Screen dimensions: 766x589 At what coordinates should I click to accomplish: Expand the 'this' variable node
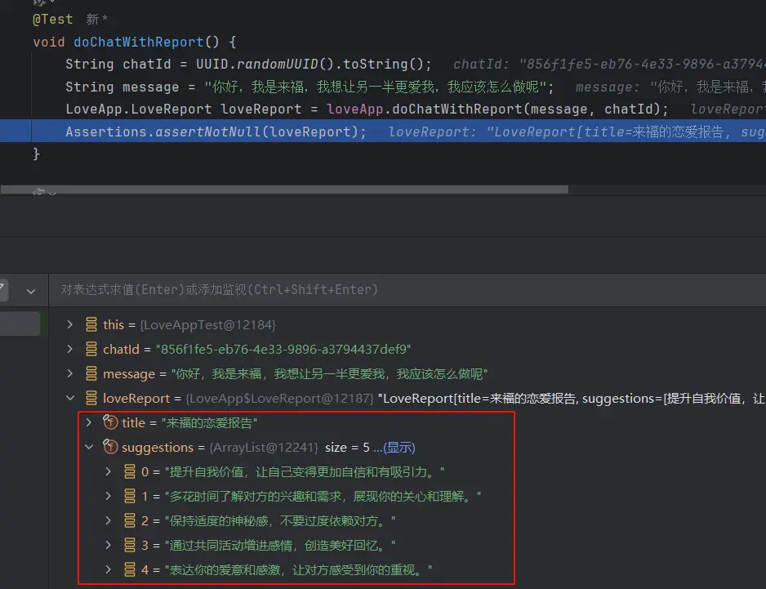tap(70, 324)
